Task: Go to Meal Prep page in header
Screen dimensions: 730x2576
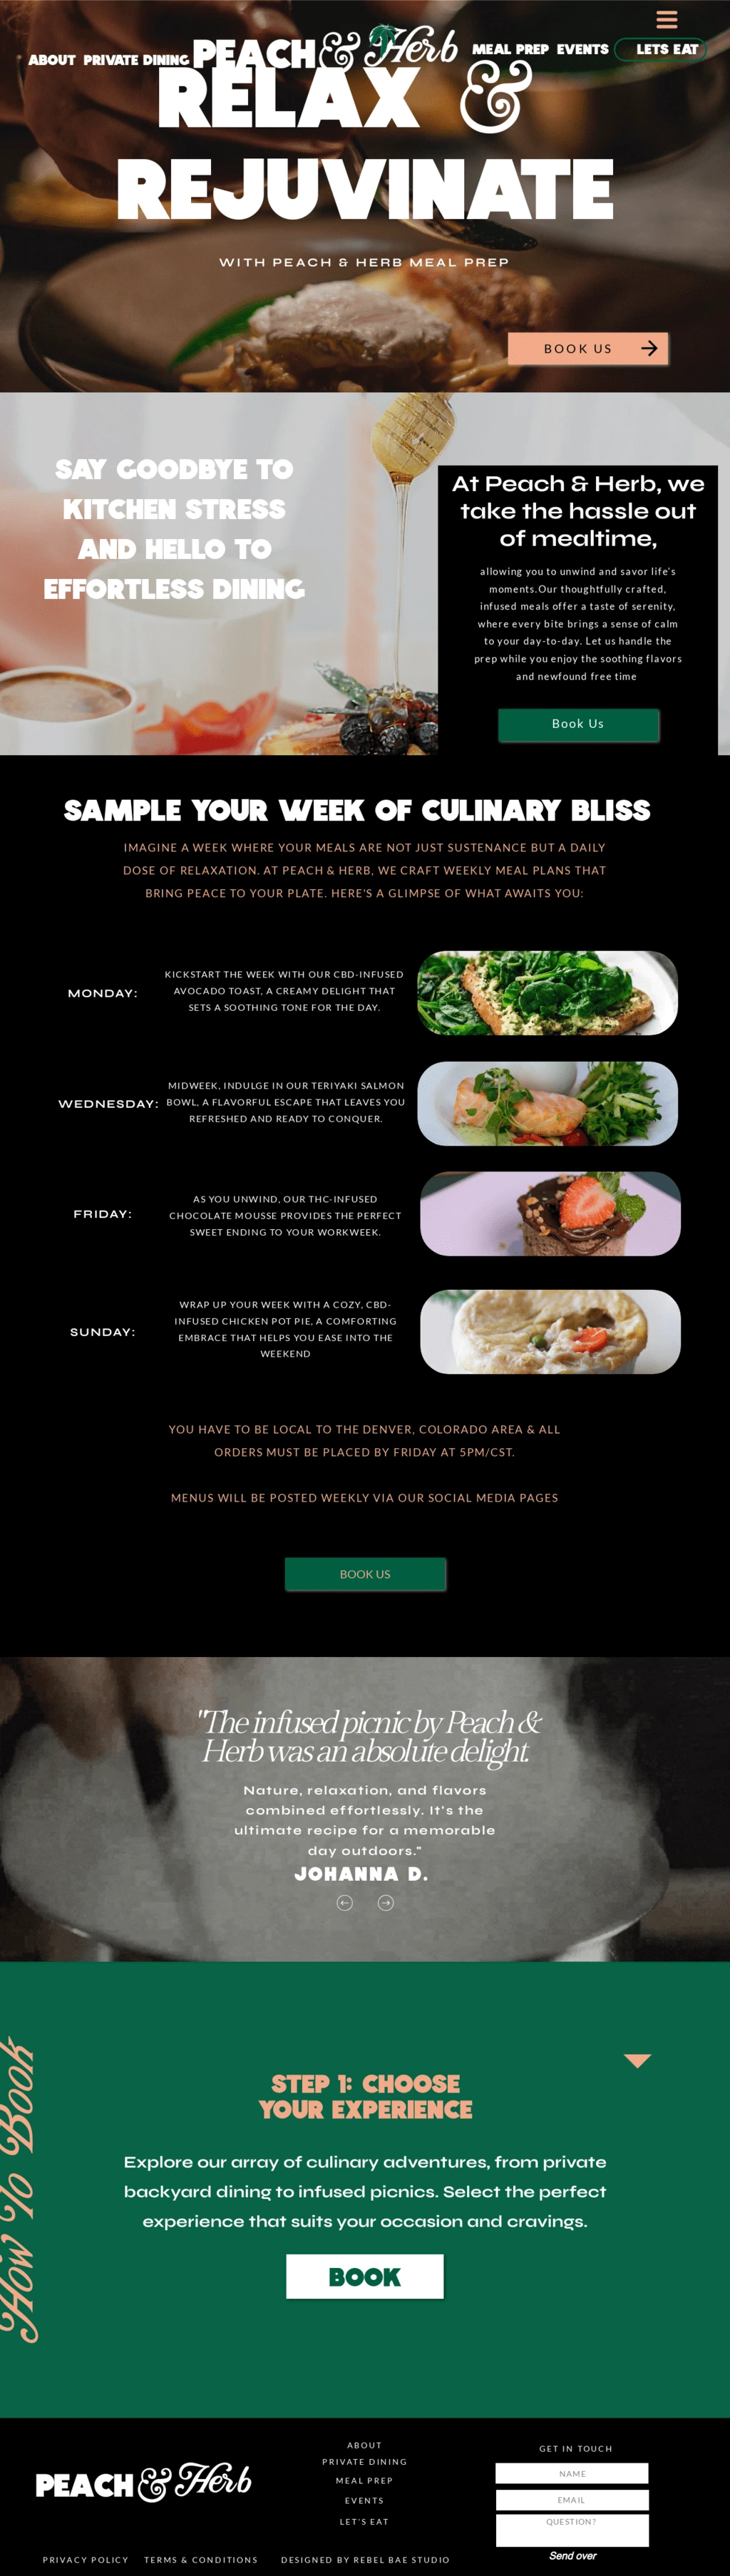Action: coord(510,49)
